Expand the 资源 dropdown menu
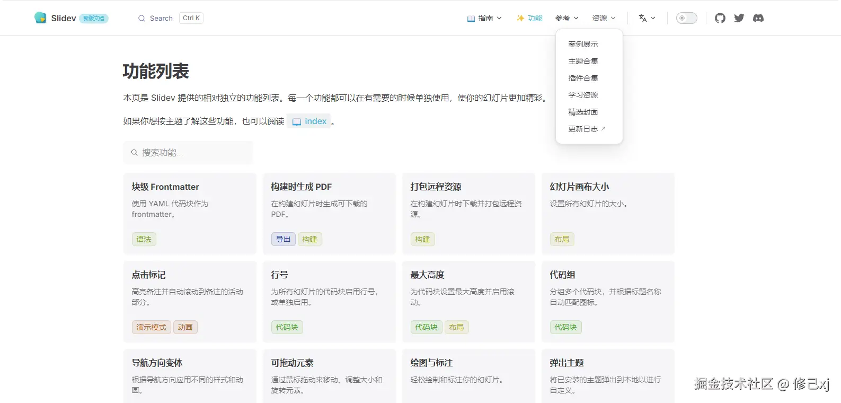 coord(604,18)
